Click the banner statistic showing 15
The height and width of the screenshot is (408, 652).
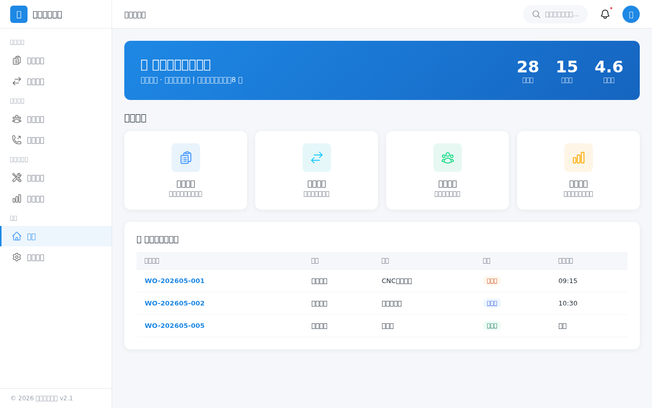click(567, 71)
